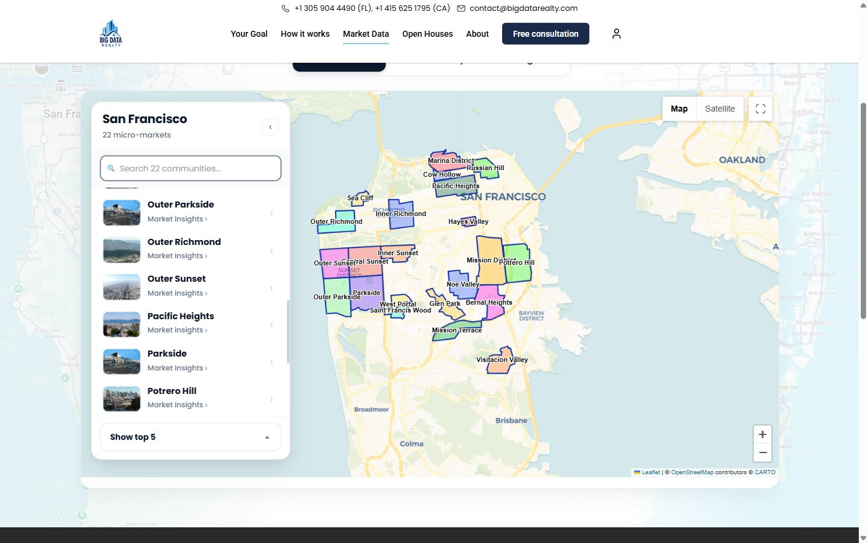
Task: Open the Open Houses page
Action: tap(427, 34)
